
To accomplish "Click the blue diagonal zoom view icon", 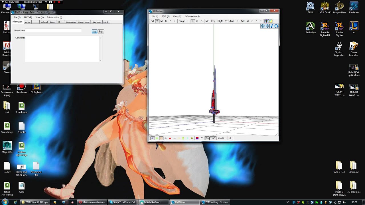I will point(272,26).
